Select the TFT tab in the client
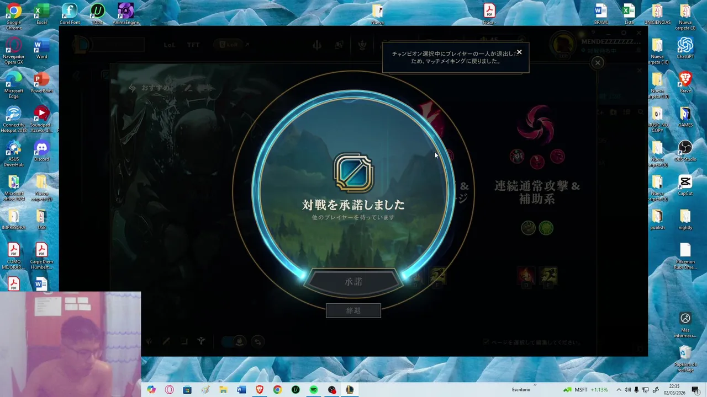Screen dimensions: 707x397 (x=193, y=45)
